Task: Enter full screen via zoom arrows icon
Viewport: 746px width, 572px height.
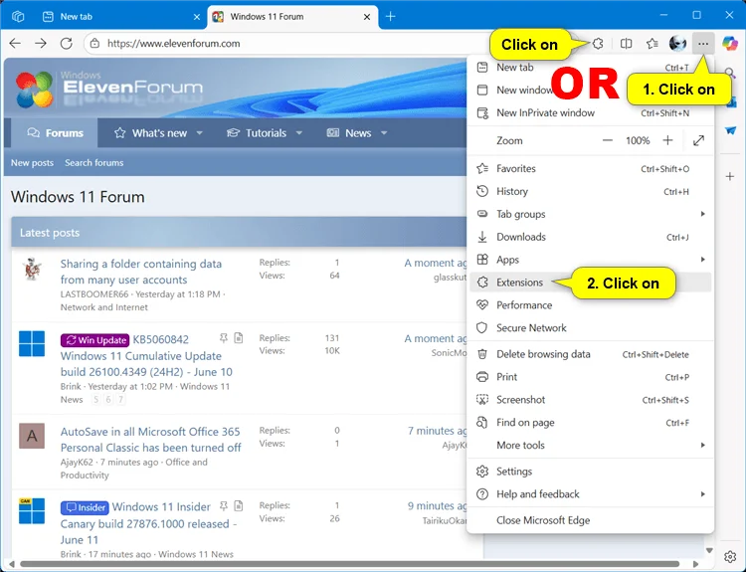Action: coord(698,140)
